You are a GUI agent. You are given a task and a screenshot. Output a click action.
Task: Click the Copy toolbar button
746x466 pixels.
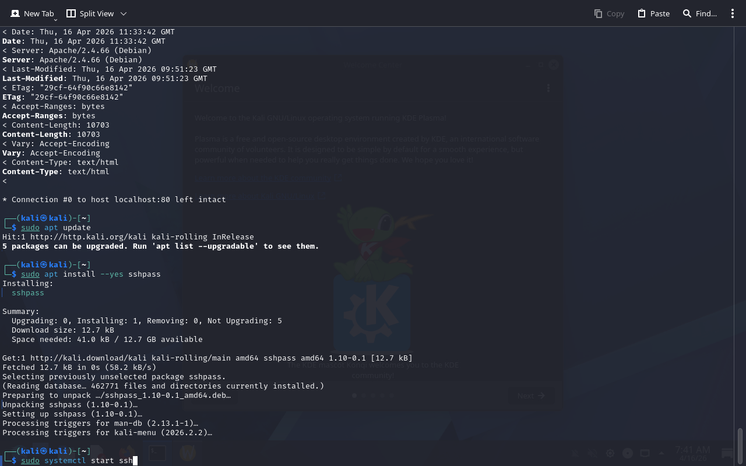pyautogui.click(x=609, y=13)
